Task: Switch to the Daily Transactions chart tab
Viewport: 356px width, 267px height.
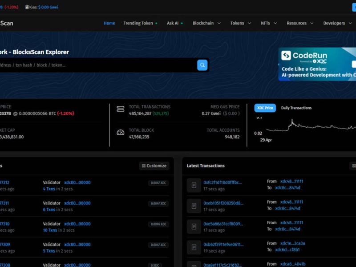Action: point(296,108)
